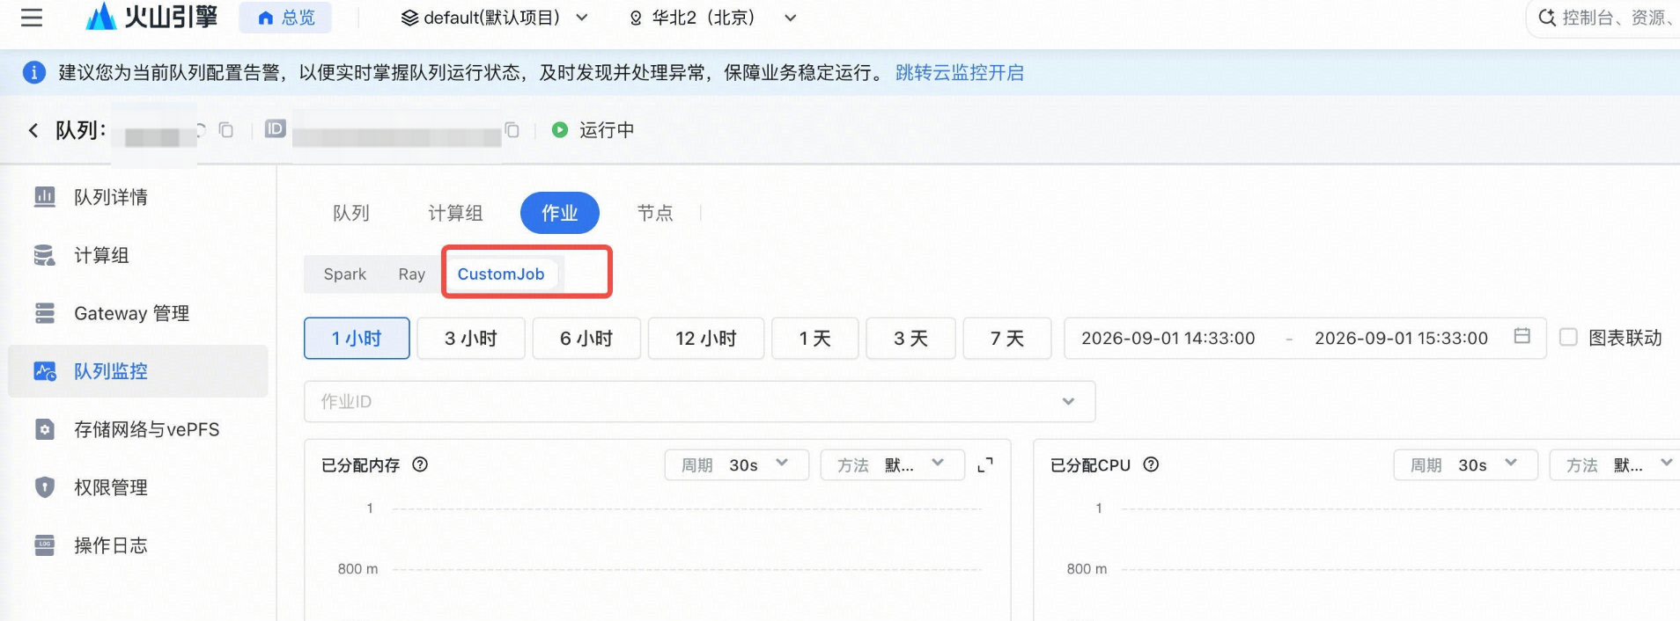Select the Spark job type tab
The image size is (1680, 621).
point(345,274)
